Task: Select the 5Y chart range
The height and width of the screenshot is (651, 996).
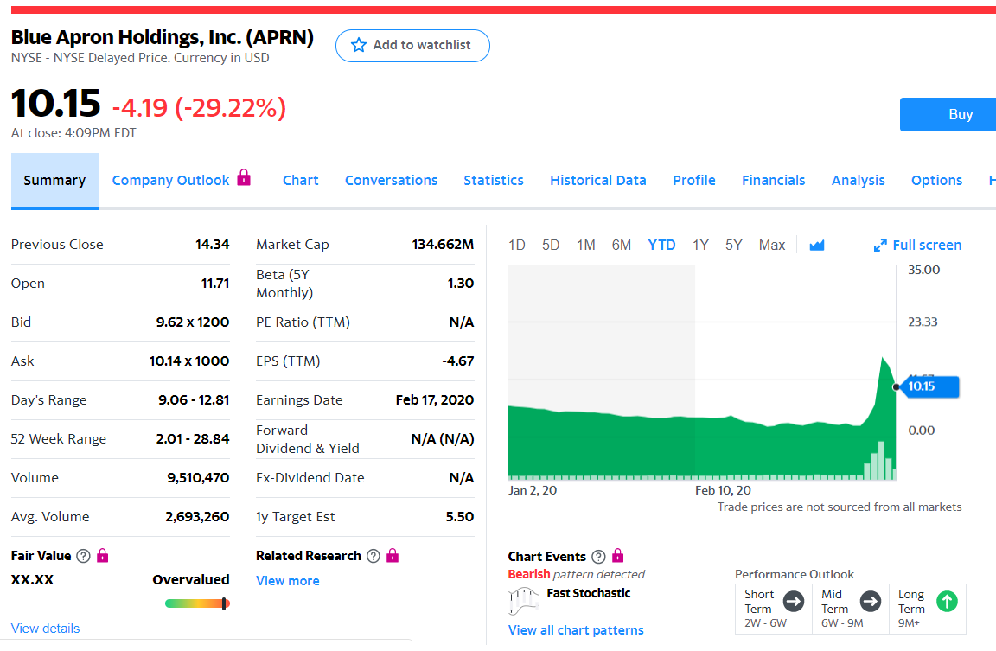Action: (x=734, y=246)
